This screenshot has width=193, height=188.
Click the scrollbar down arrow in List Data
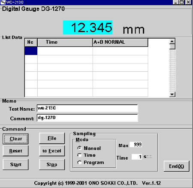click(172, 94)
